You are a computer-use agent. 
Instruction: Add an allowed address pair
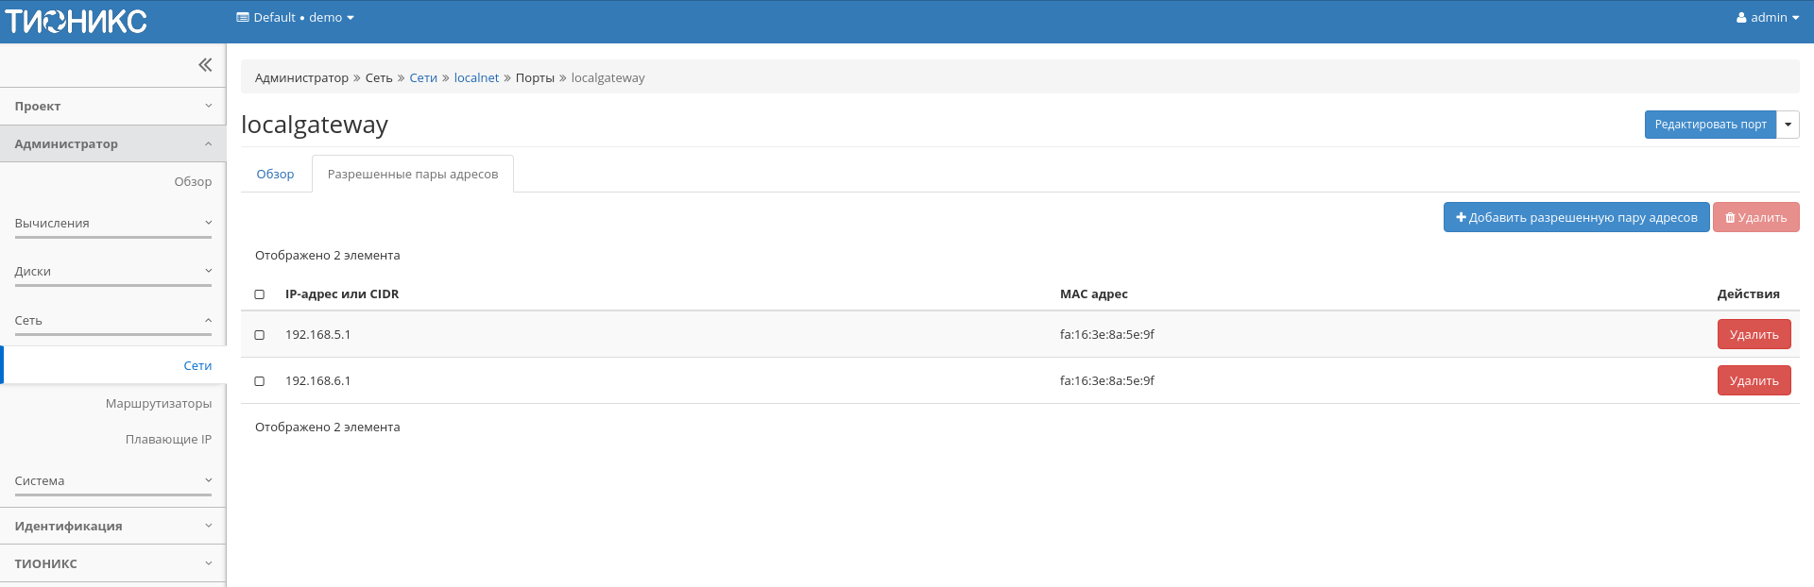click(1576, 217)
